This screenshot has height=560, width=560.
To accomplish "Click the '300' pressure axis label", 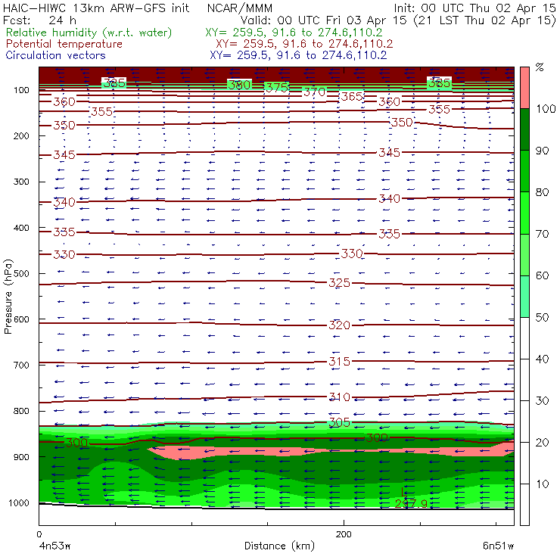I will pyautogui.click(x=21, y=182).
